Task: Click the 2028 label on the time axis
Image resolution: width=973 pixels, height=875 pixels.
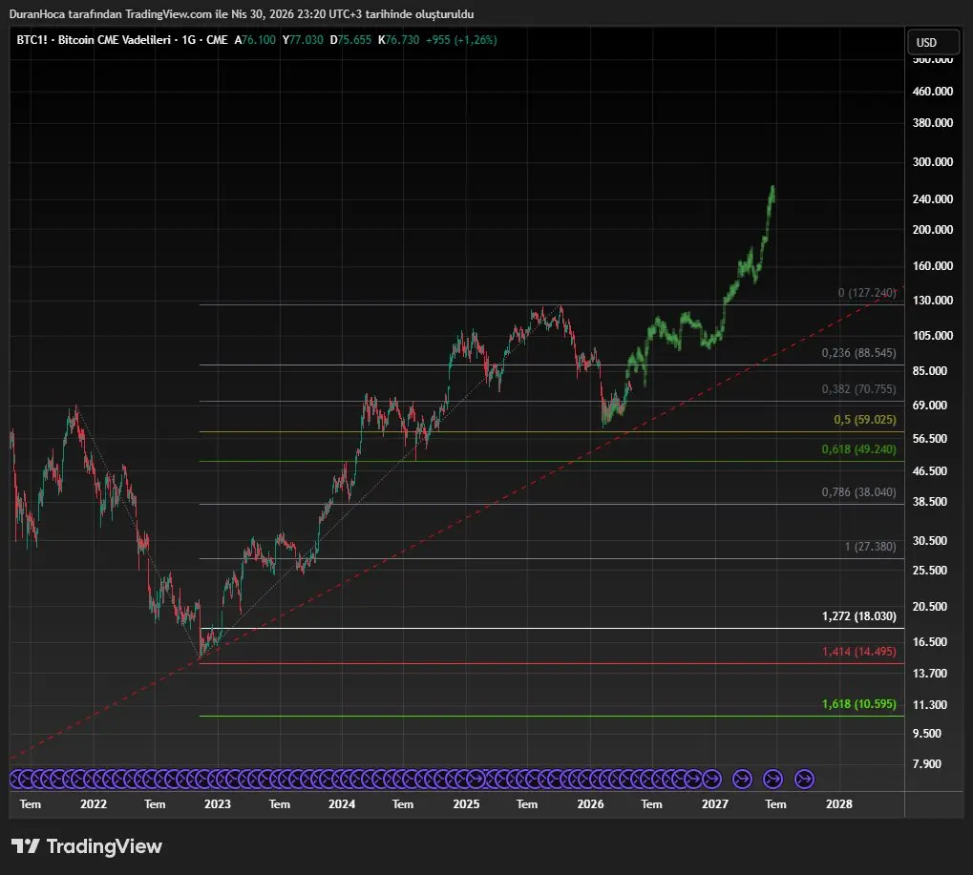Action: (x=839, y=803)
